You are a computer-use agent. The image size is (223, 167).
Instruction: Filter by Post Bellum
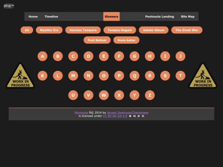[x=97, y=40]
